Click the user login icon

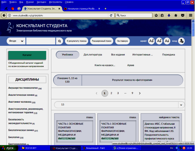[181, 41]
